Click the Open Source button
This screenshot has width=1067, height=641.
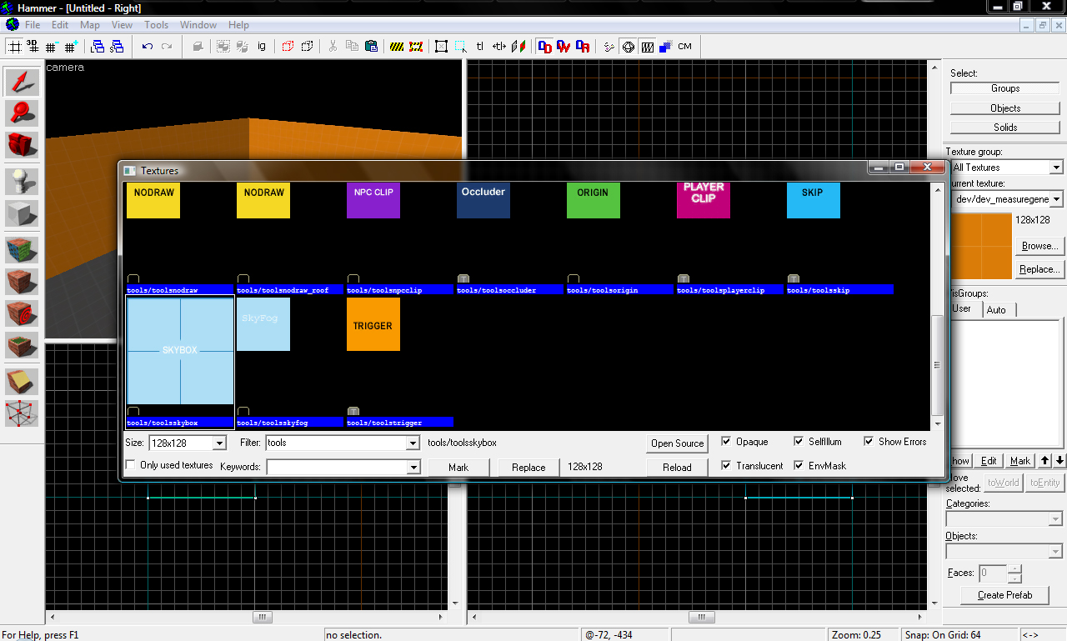tap(677, 443)
